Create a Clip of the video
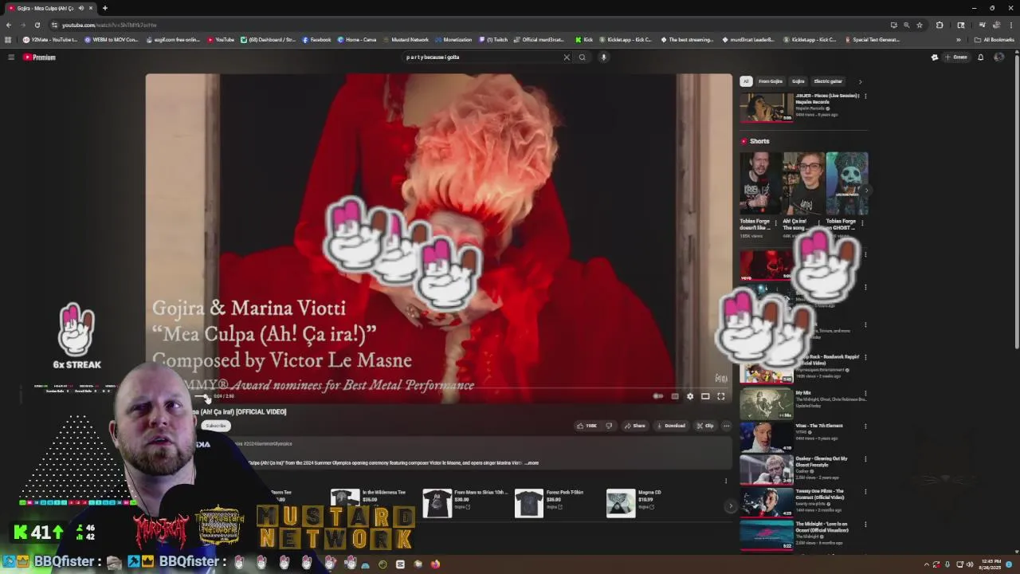1020x574 pixels. [704, 426]
